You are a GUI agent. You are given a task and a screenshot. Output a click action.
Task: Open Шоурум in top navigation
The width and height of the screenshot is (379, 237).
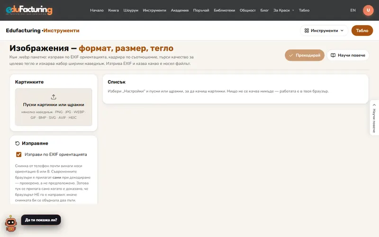(131, 10)
